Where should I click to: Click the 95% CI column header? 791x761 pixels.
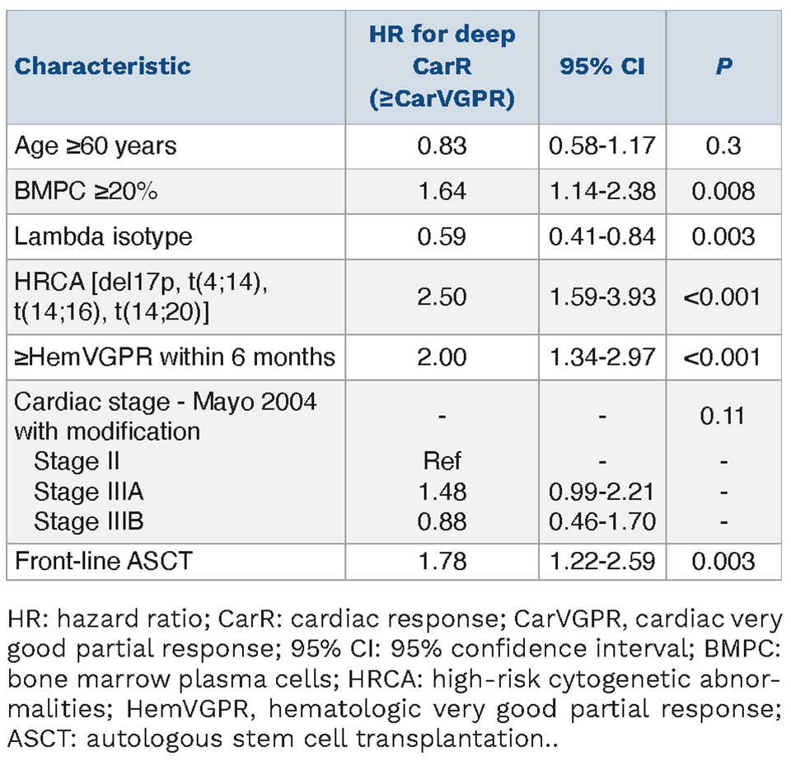point(602,66)
